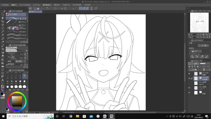The width and height of the screenshot is (211, 119).
Task: Open the レイヤー(L) menu
Action: [36, 5]
